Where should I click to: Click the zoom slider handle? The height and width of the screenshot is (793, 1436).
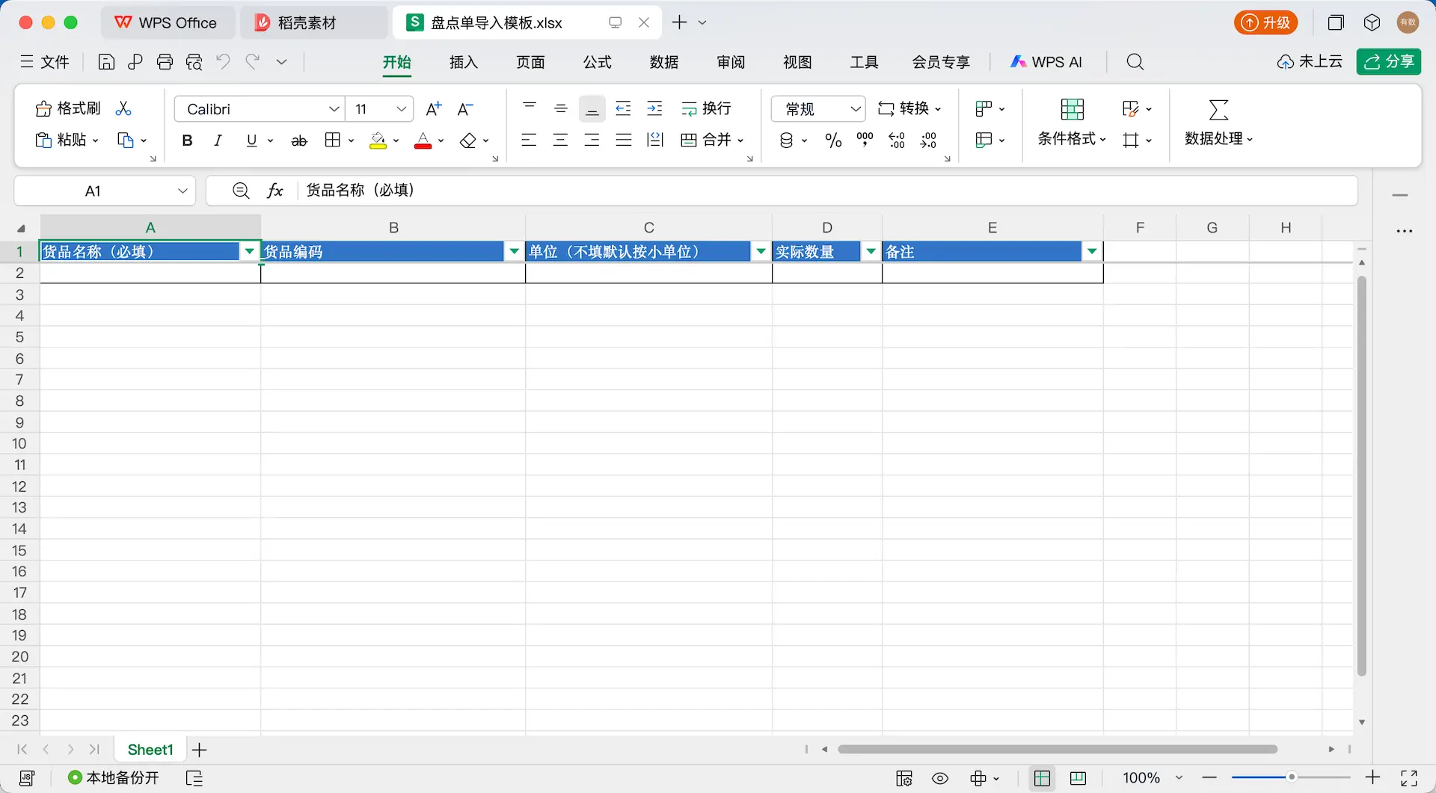pos(1292,778)
